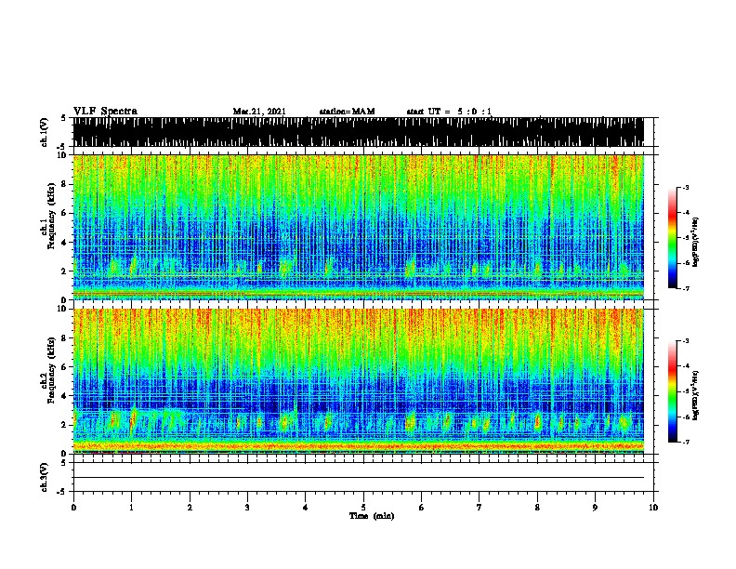Click time axis tick label '3'
The height and width of the screenshot is (569, 736).
pos(247,508)
